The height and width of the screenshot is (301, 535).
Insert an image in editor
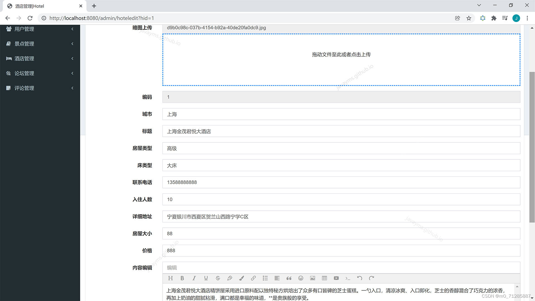tap(313, 278)
